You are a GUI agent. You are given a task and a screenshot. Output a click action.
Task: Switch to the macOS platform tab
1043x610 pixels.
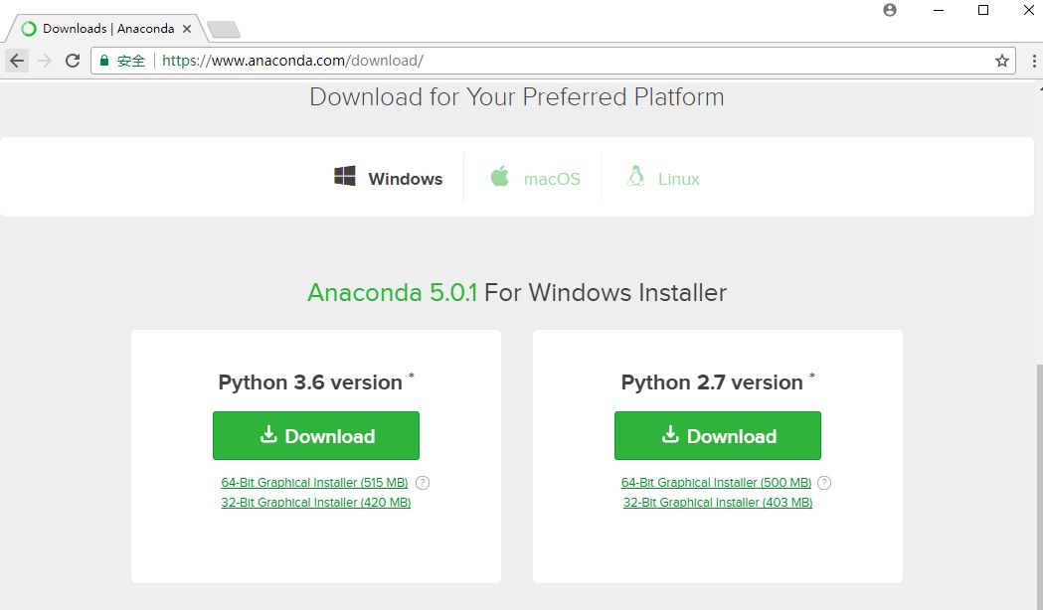pos(535,179)
